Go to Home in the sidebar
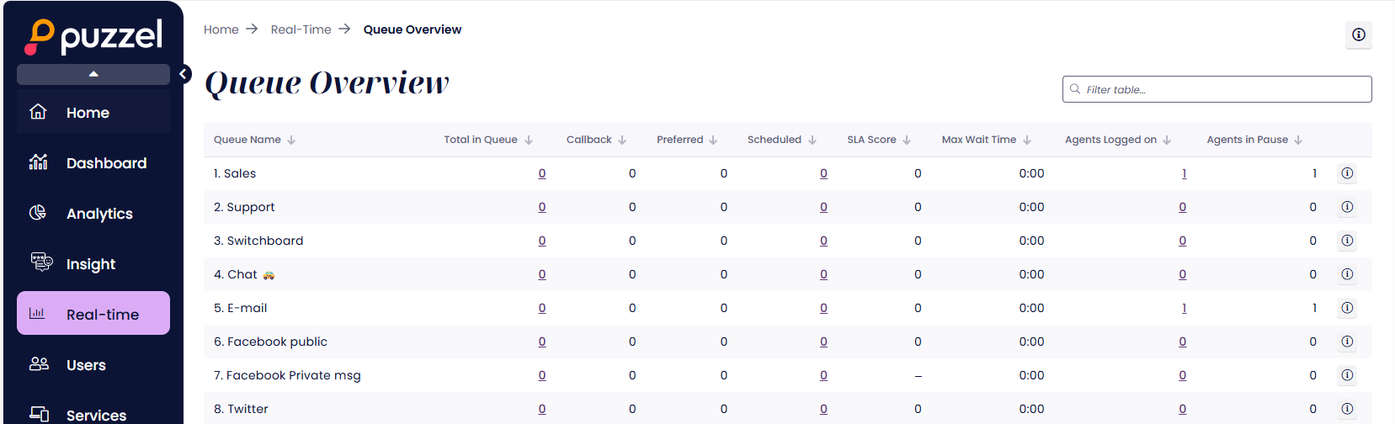1395x424 pixels. tap(88, 113)
